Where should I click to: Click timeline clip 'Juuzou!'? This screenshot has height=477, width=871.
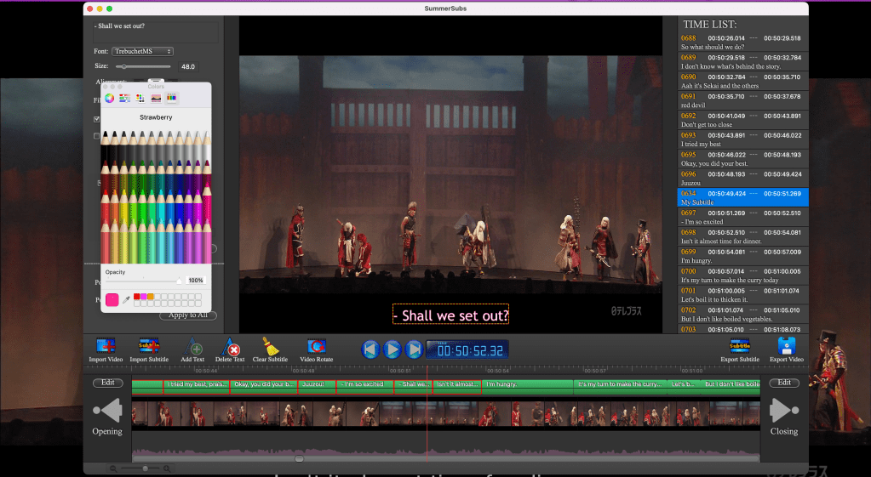[317, 387]
